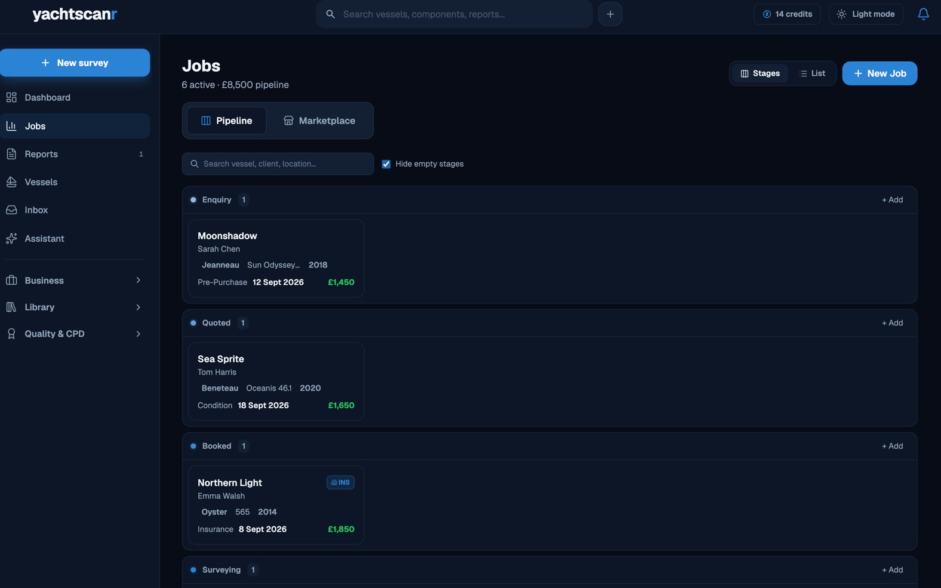941x588 pixels.
Task: Add a job to the Enquiry stage
Action: coord(892,200)
